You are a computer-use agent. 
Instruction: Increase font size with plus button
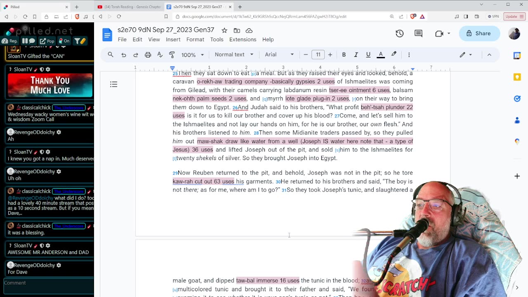pos(330,54)
